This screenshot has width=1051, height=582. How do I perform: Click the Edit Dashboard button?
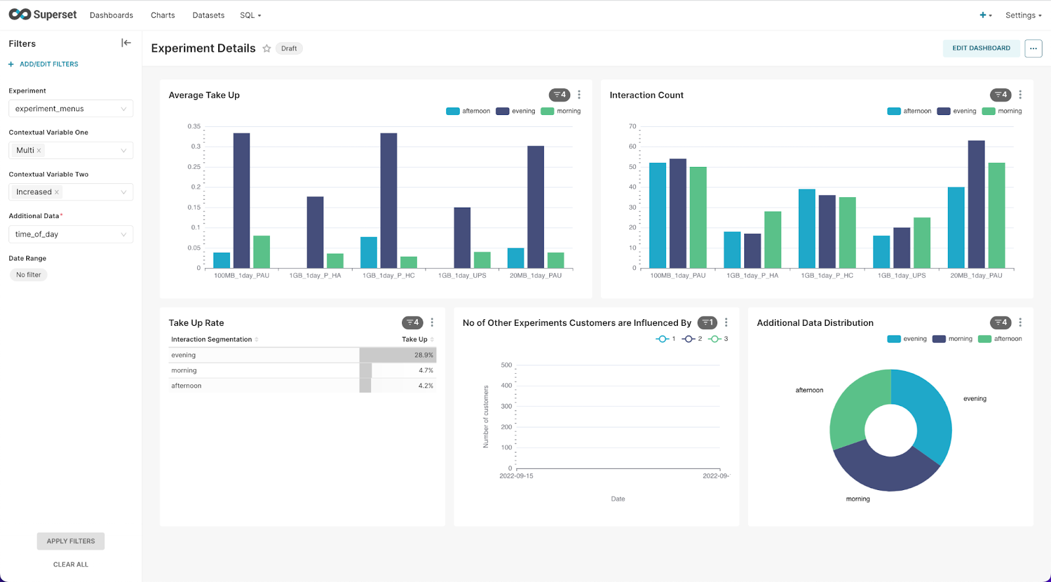coord(981,49)
